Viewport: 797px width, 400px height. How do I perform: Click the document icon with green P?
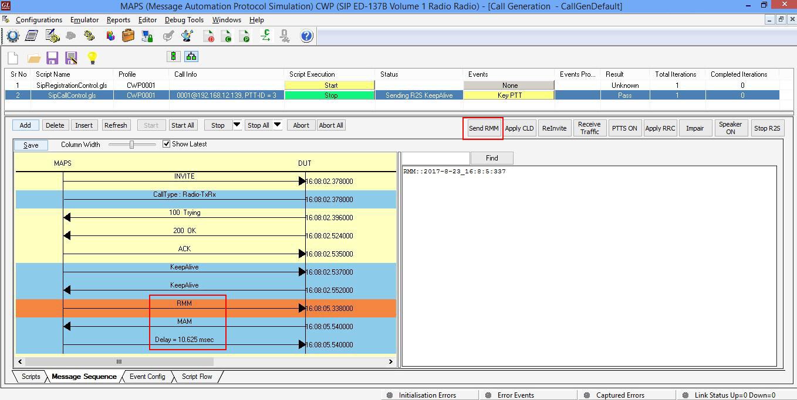tap(245, 36)
